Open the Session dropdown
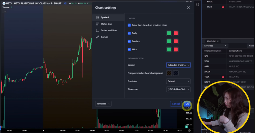255x133 pixels. click(178, 65)
